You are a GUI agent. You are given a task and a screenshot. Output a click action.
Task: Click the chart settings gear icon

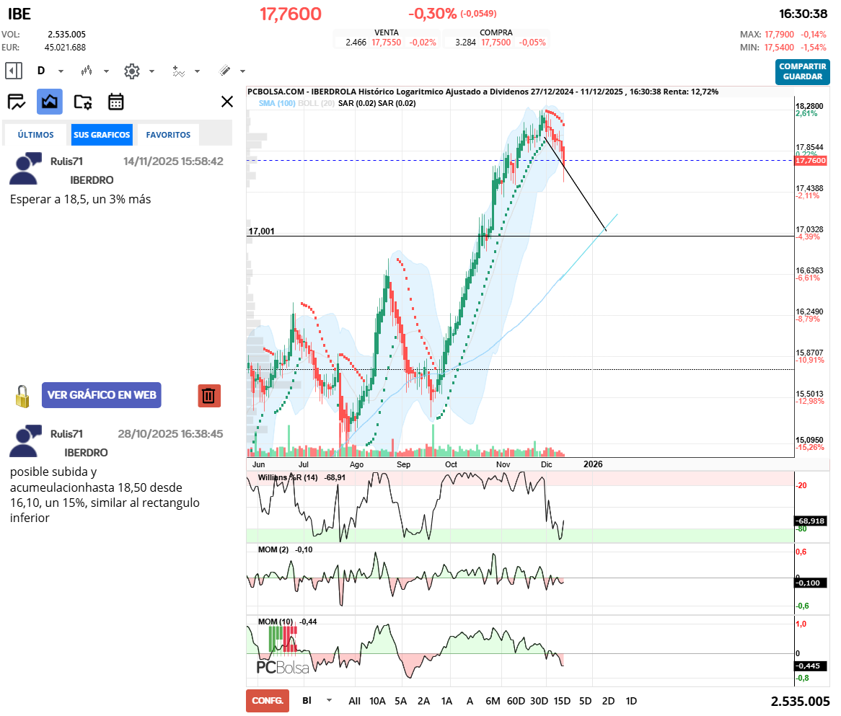[x=131, y=71]
